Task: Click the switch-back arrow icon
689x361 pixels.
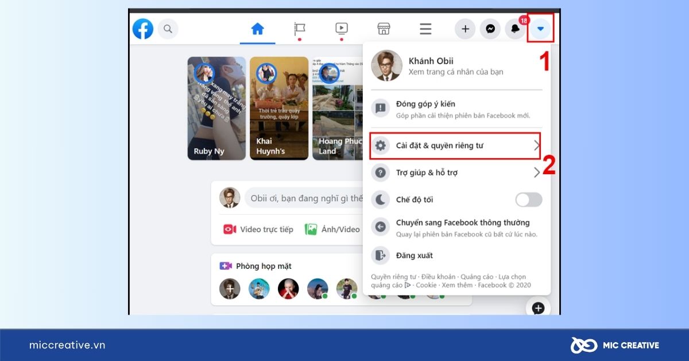Action: tap(380, 227)
